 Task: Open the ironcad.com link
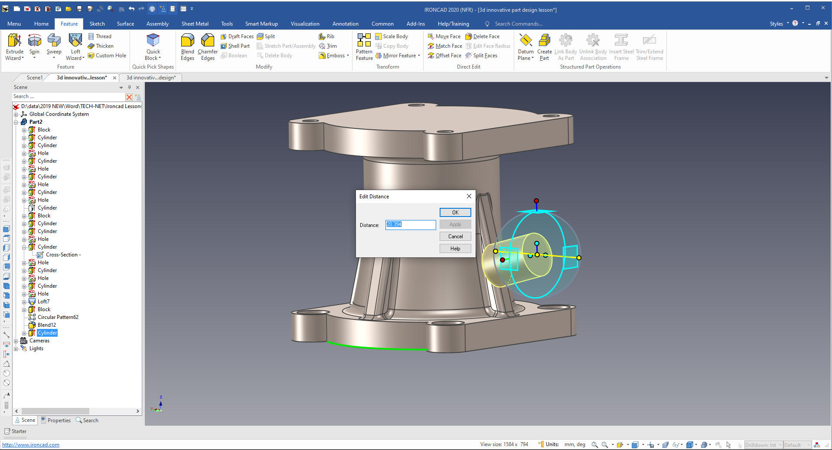pos(31,445)
